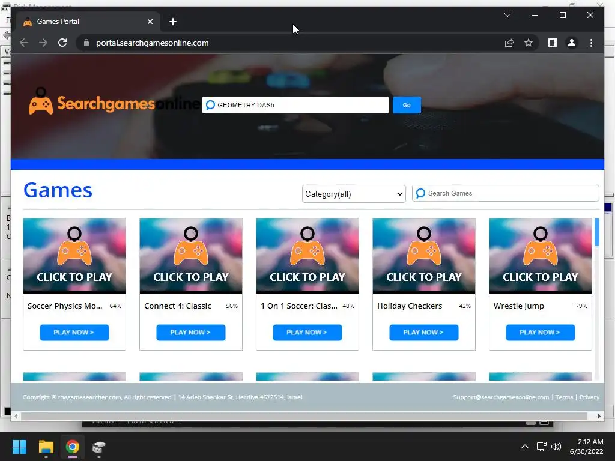Open the Chrome side panel icon
Screen dimensions: 615x461
[553, 43]
